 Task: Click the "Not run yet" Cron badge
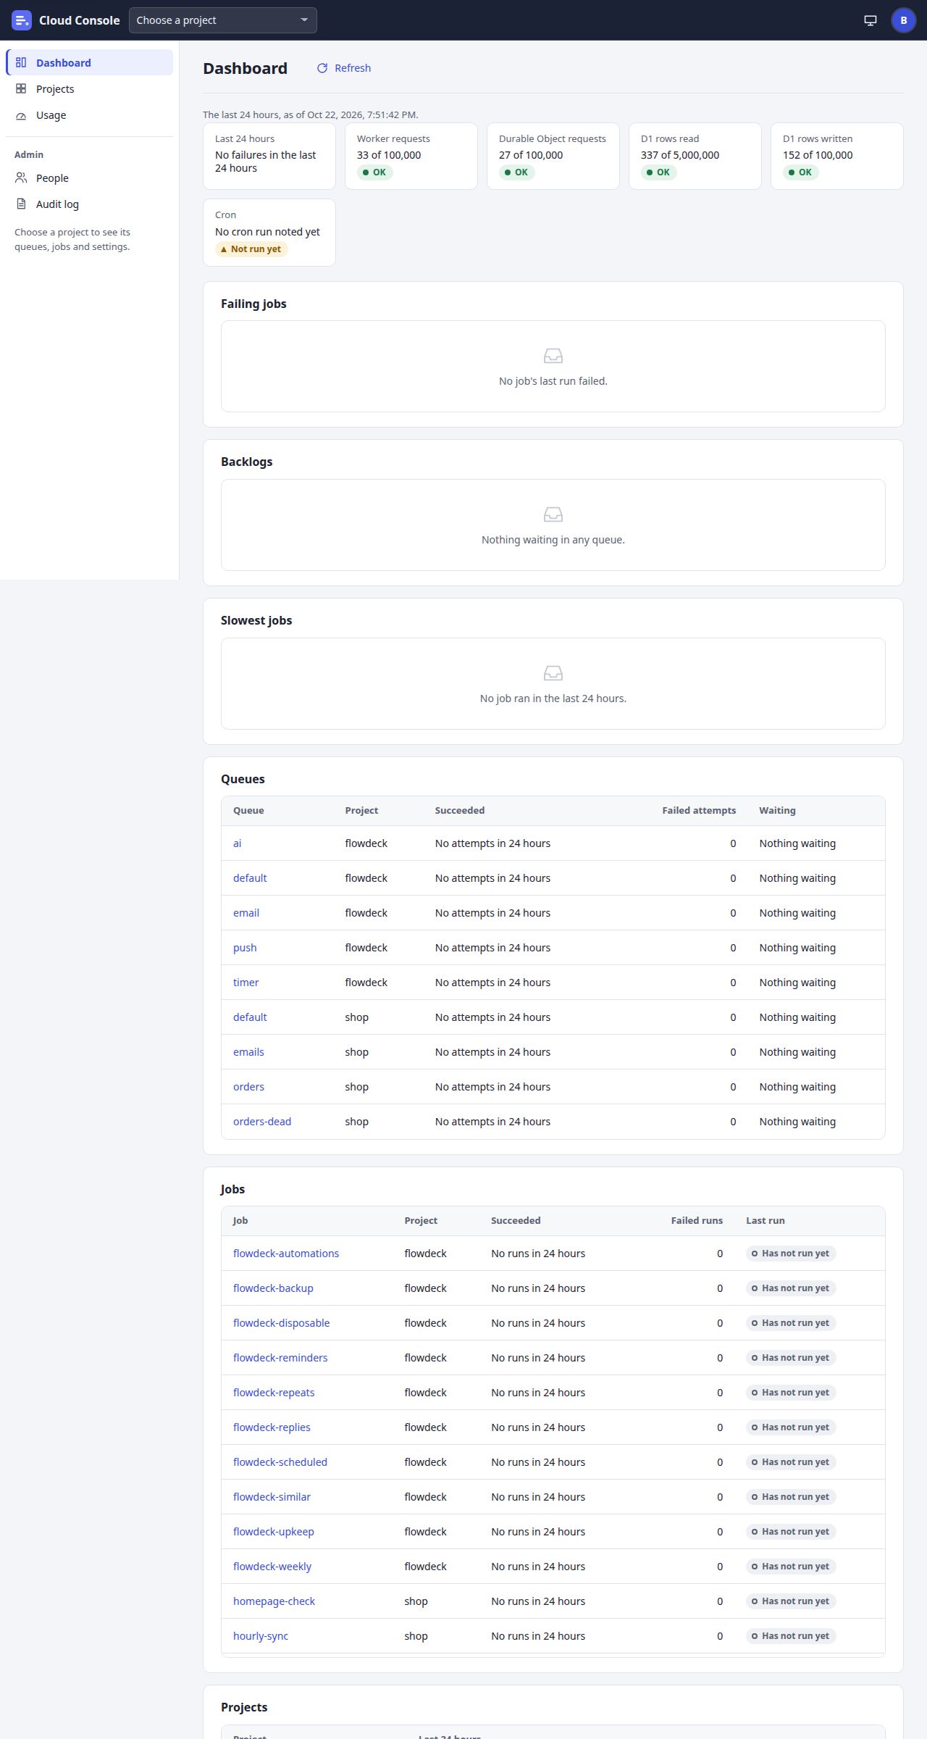point(251,249)
